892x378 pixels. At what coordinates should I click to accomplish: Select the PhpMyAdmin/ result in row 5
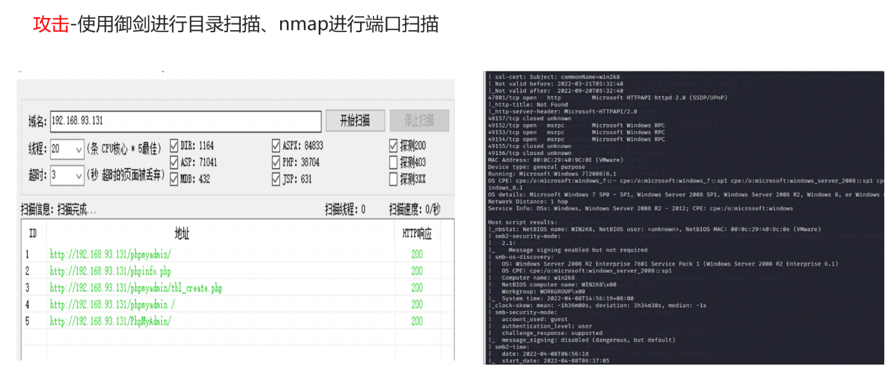click(111, 321)
